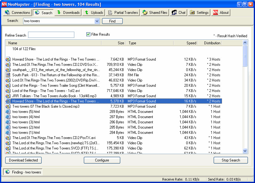Sort results by the Name column header

[x=54, y=43]
